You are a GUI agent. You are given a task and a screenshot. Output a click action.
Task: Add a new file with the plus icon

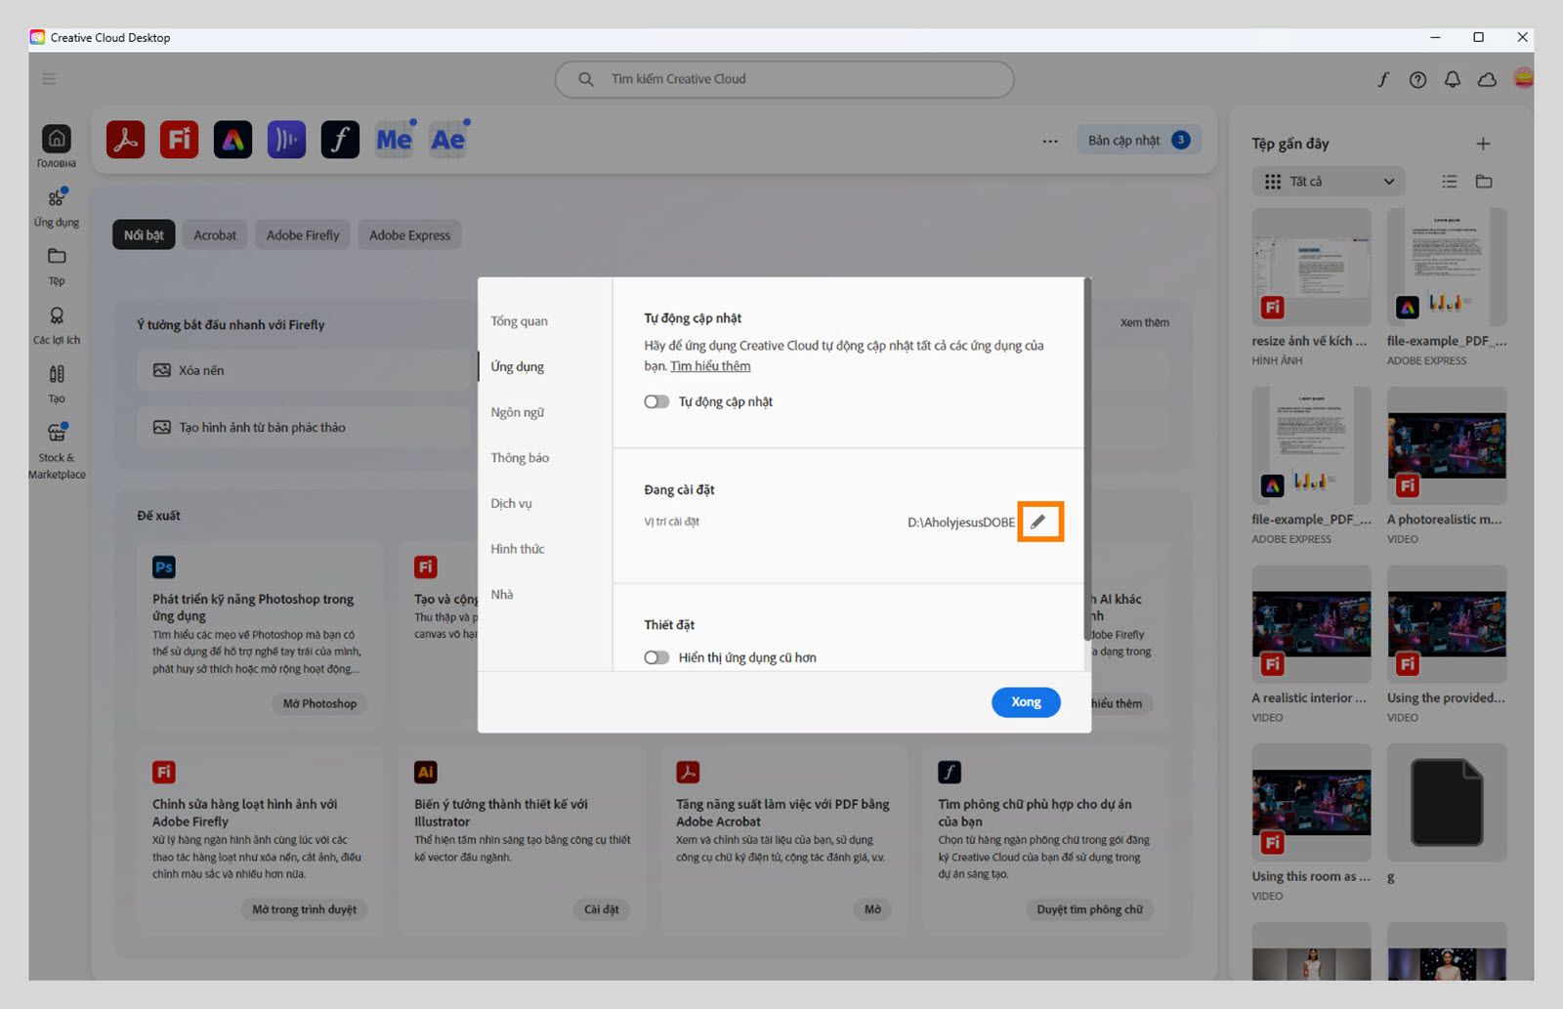tap(1483, 144)
